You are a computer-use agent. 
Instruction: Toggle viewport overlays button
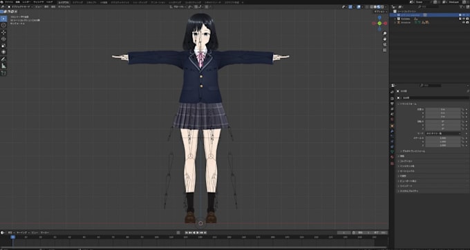(x=359, y=7)
